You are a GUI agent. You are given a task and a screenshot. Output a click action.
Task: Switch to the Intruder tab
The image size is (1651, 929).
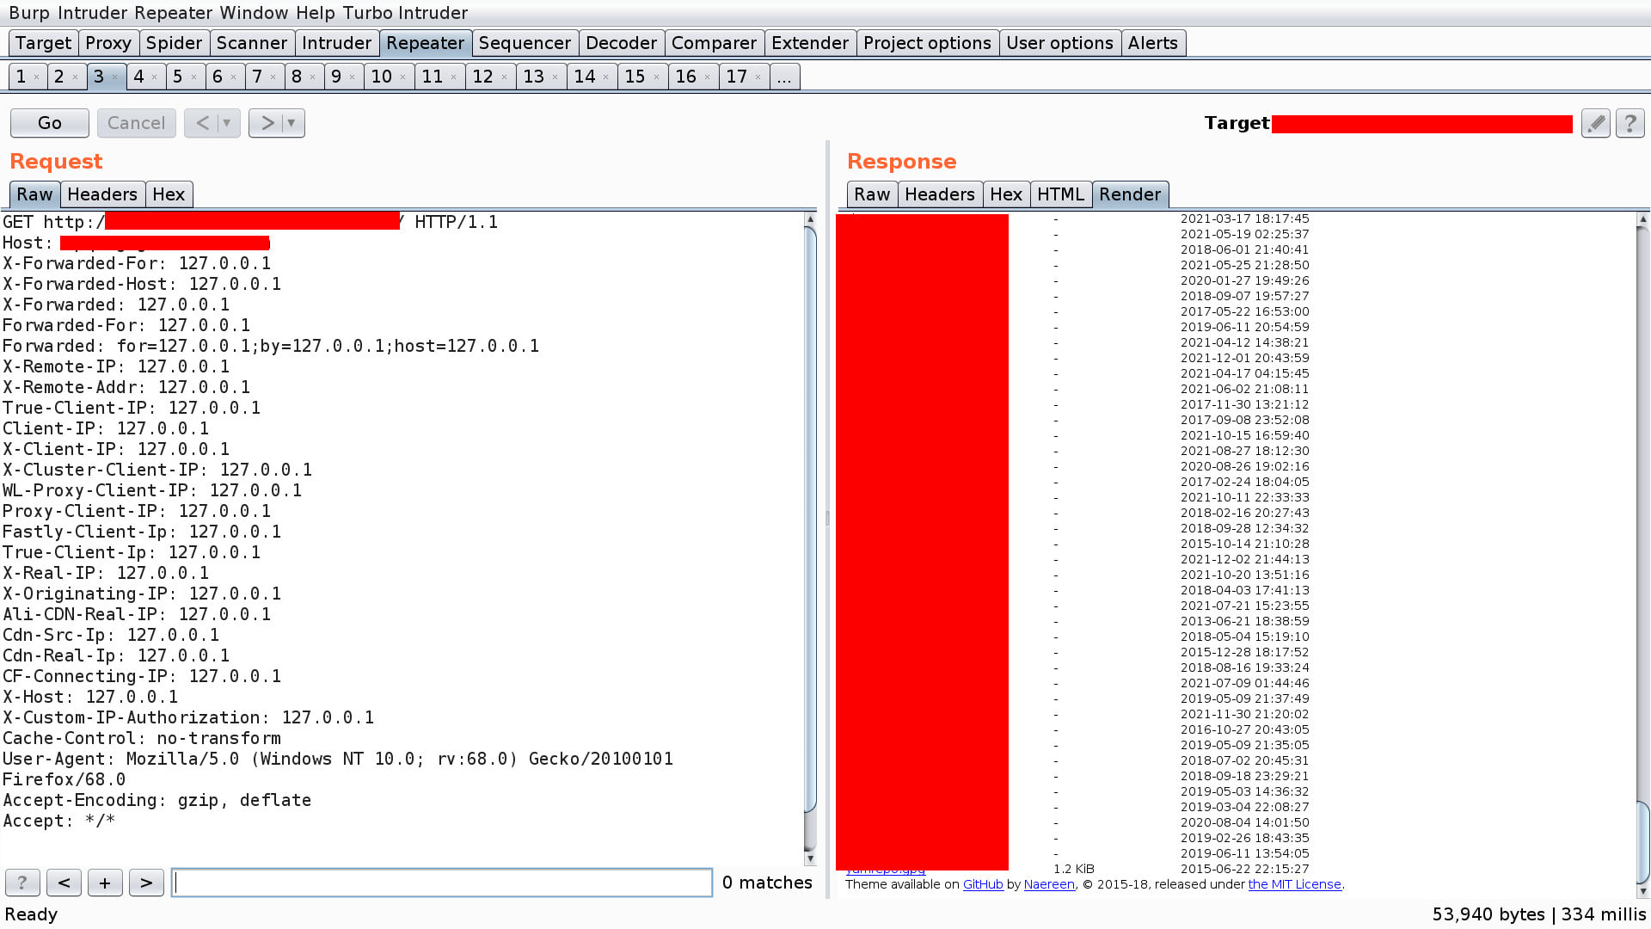(x=336, y=43)
